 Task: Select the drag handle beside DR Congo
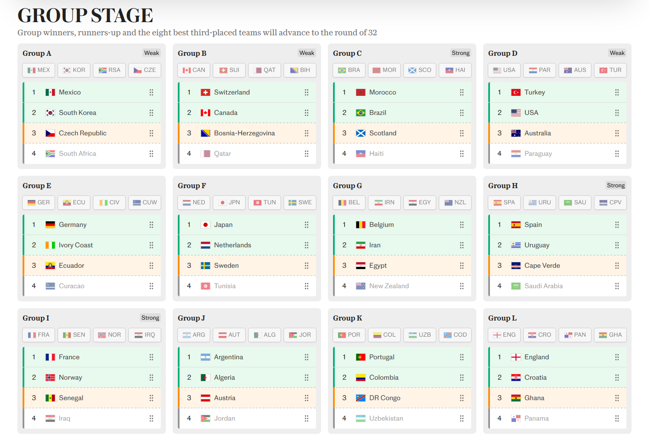[462, 398]
